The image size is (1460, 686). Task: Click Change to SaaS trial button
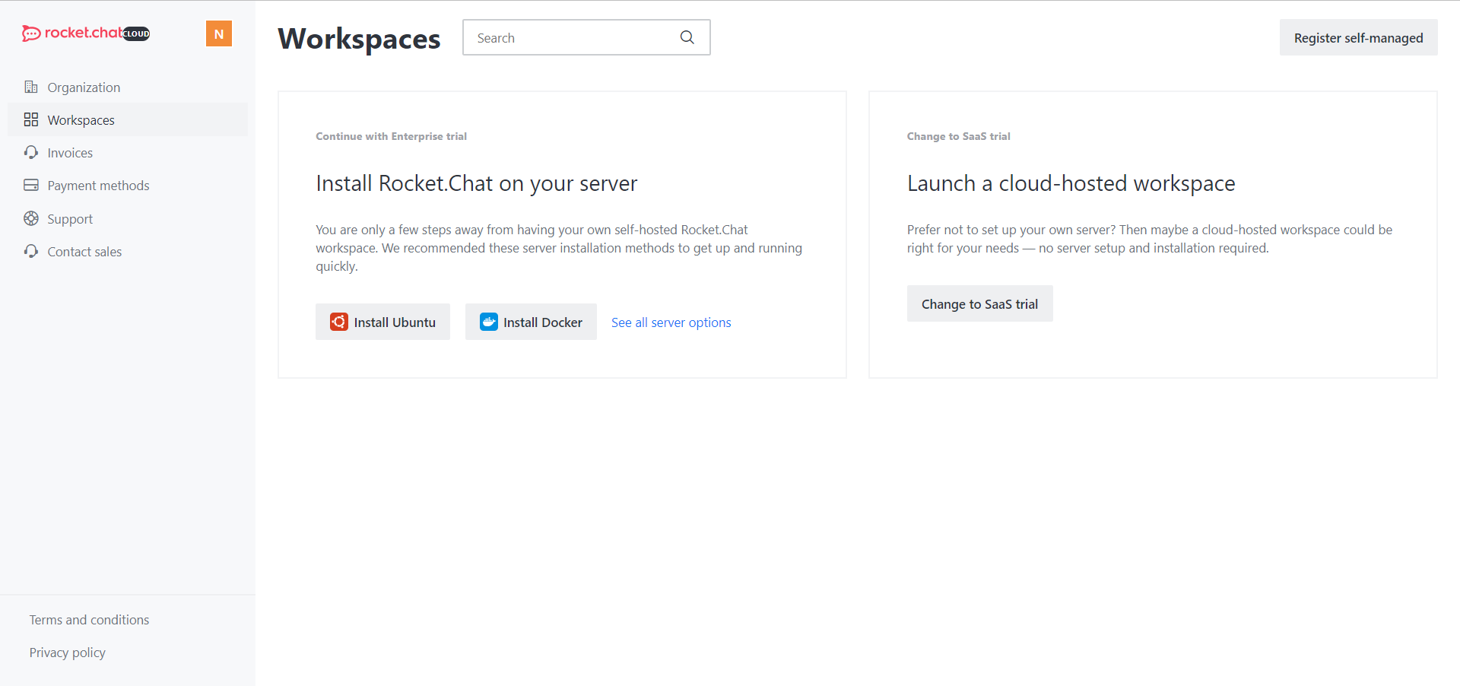click(x=980, y=303)
